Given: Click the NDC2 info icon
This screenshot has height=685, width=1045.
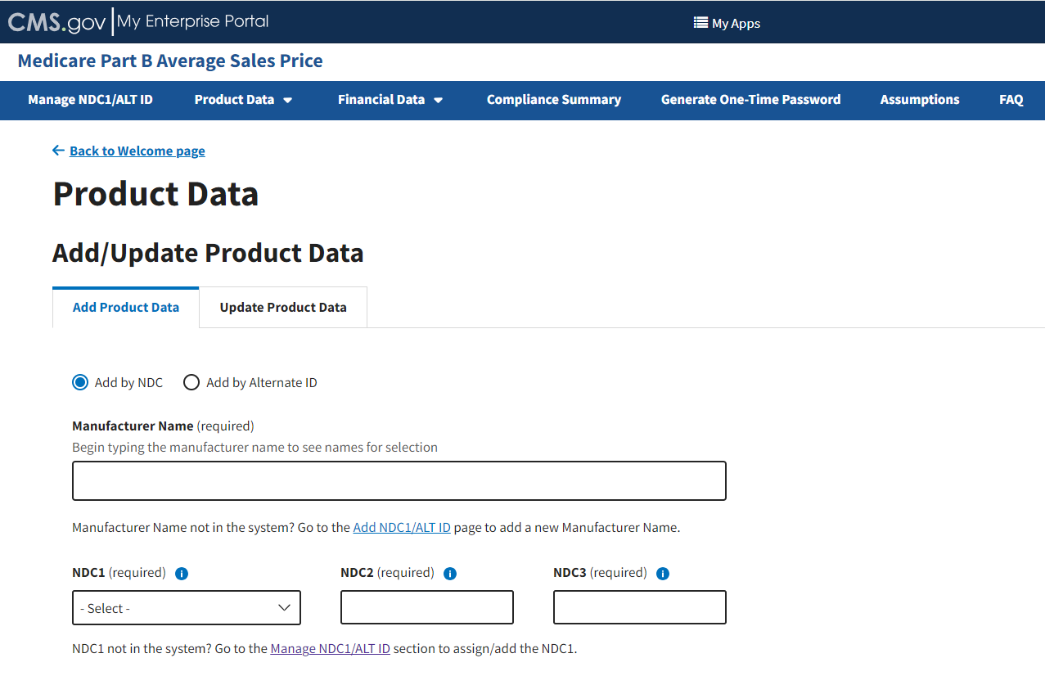Looking at the screenshot, I should [450, 574].
